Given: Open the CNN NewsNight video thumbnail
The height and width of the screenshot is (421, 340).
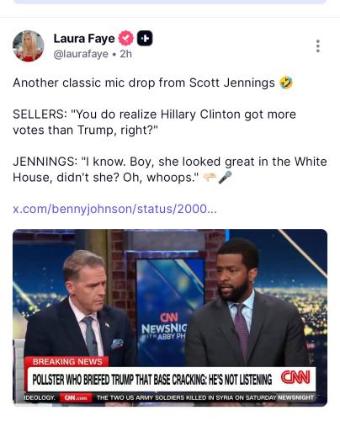Looking at the screenshot, I should pyautogui.click(x=170, y=317).
